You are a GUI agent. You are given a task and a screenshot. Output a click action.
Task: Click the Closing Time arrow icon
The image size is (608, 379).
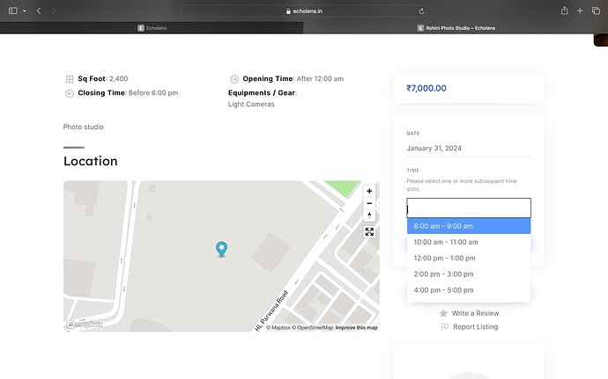coord(70,93)
